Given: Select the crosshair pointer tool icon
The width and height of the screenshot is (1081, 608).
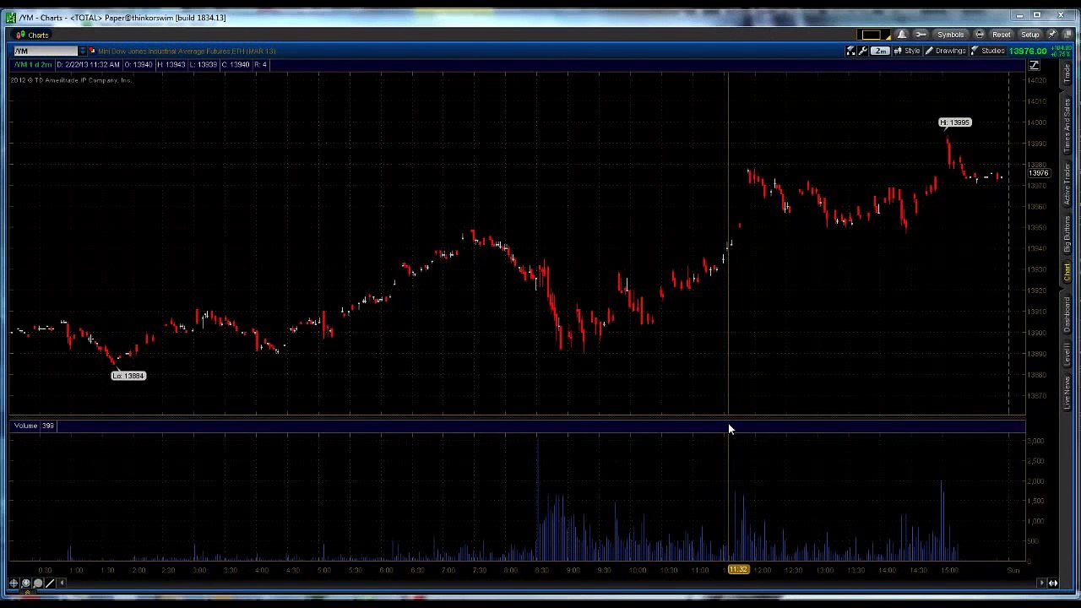Looking at the screenshot, I should [x=14, y=584].
